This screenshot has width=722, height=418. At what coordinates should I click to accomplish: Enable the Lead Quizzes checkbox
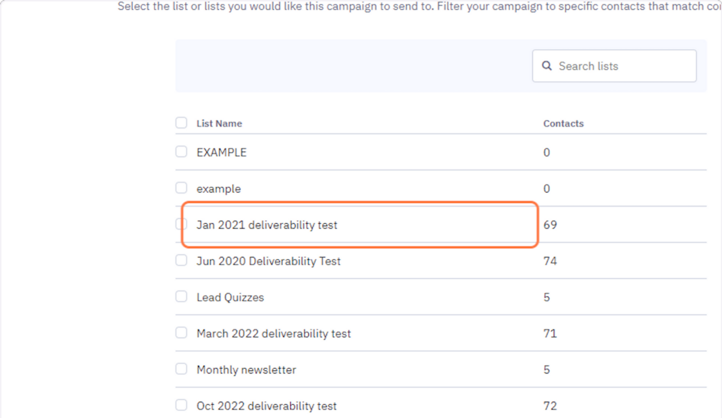click(181, 296)
